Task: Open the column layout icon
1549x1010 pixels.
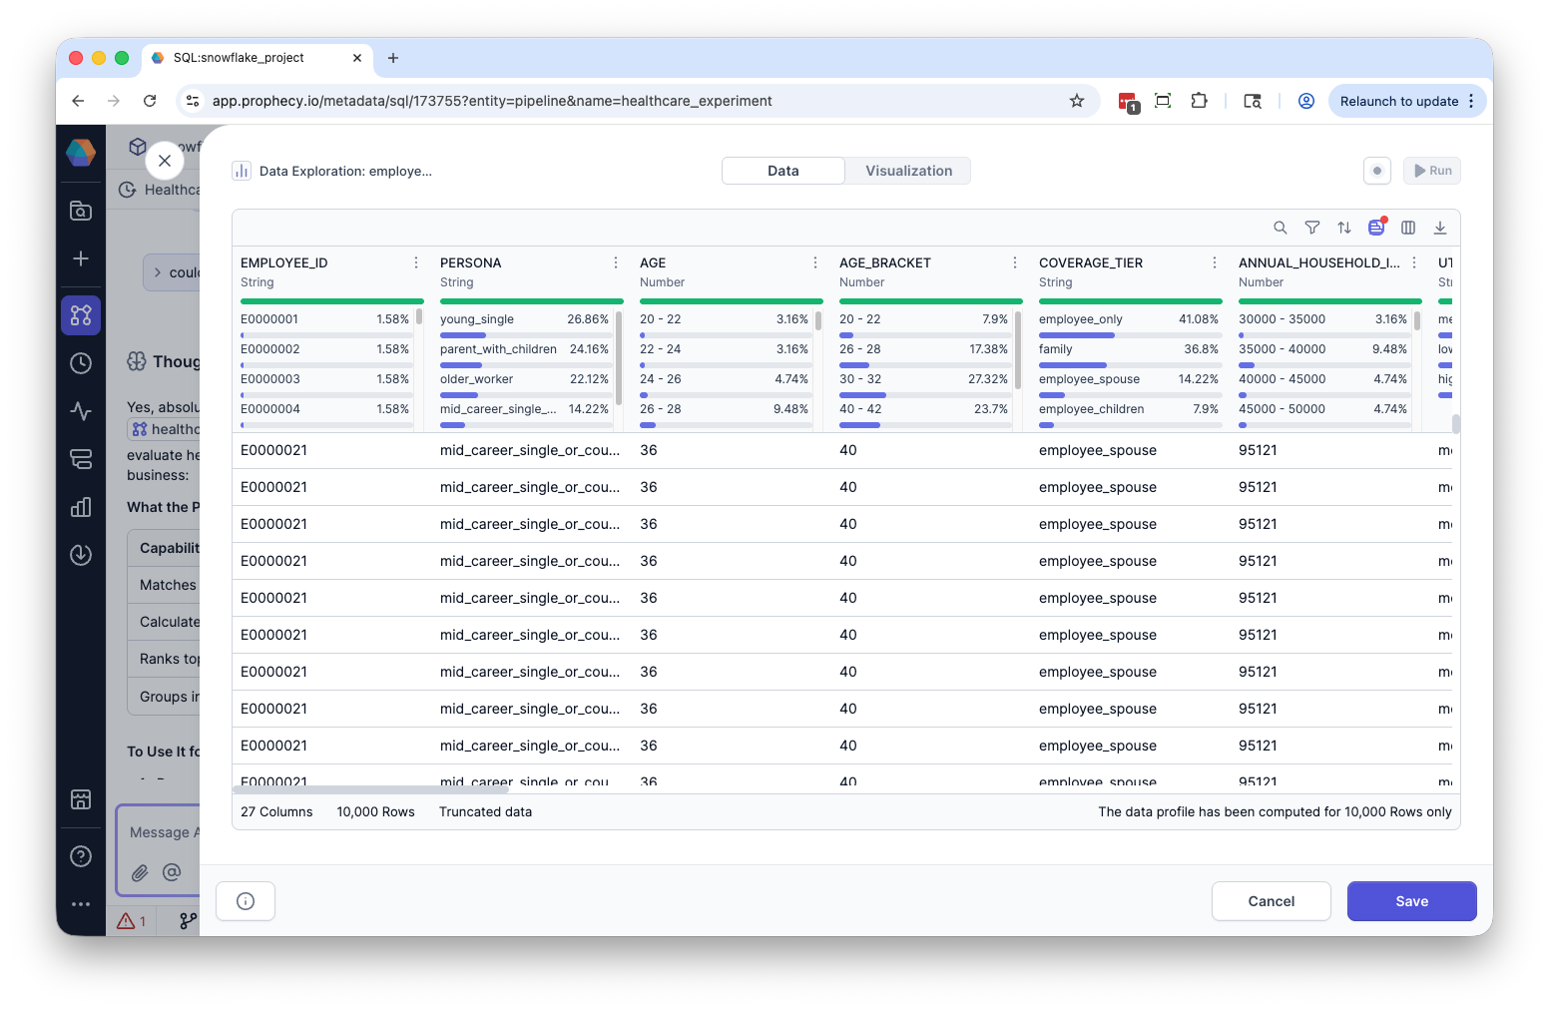Action: point(1408,228)
